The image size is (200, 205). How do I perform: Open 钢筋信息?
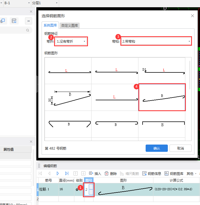point(152,174)
